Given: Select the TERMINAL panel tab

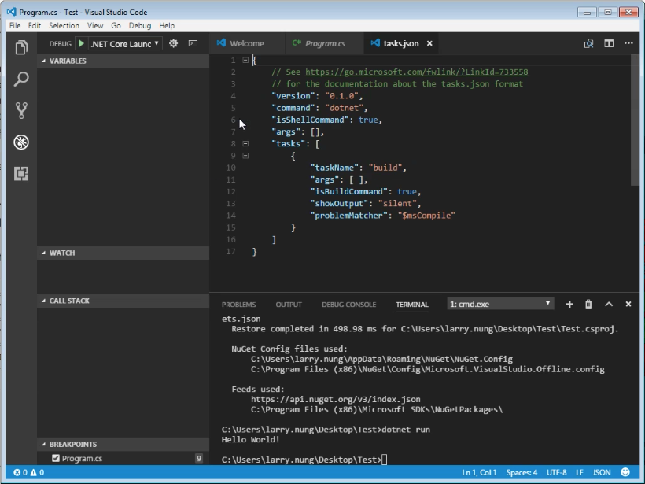Looking at the screenshot, I should click(412, 305).
